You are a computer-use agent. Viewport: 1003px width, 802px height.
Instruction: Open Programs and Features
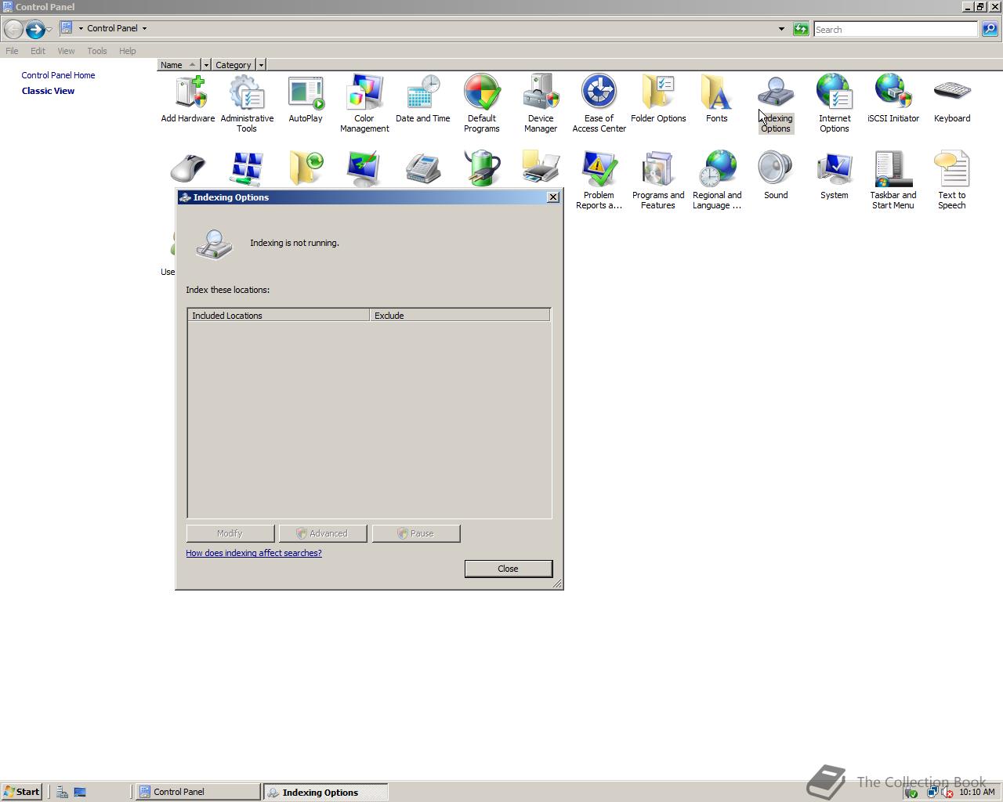pyautogui.click(x=658, y=180)
